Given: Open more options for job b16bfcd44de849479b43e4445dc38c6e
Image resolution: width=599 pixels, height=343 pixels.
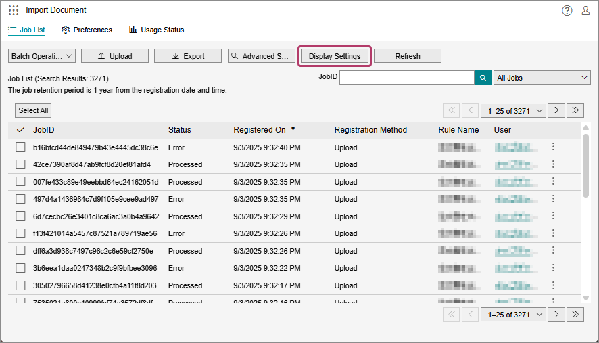Looking at the screenshot, I should 553,147.
